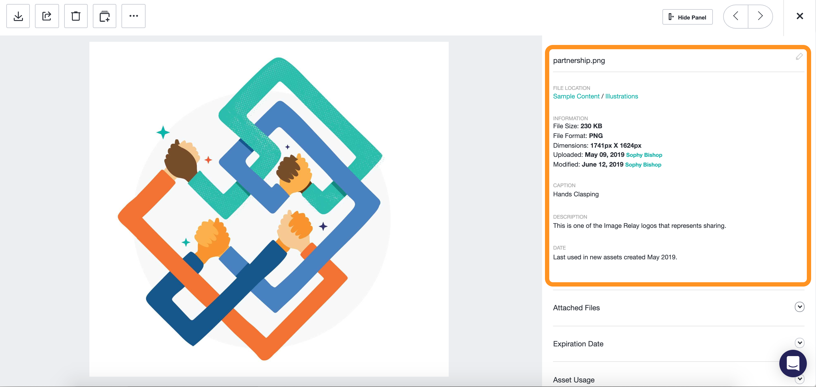Click the trash delete icon
The height and width of the screenshot is (387, 816).
(x=76, y=16)
